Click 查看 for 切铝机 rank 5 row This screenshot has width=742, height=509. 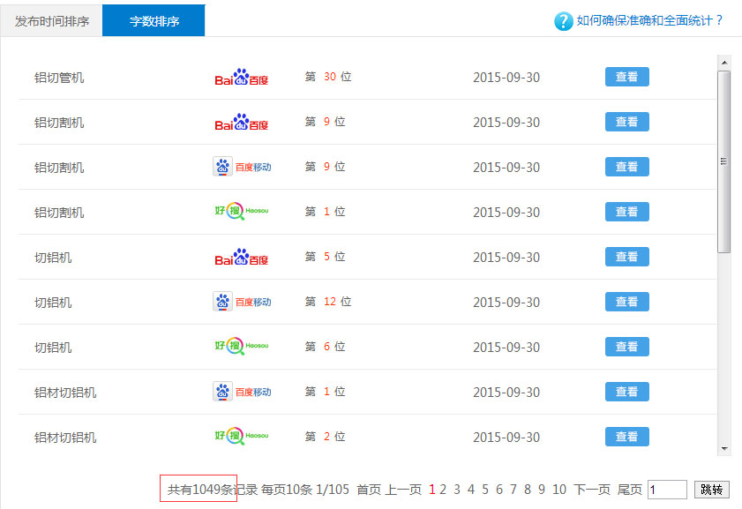click(627, 257)
